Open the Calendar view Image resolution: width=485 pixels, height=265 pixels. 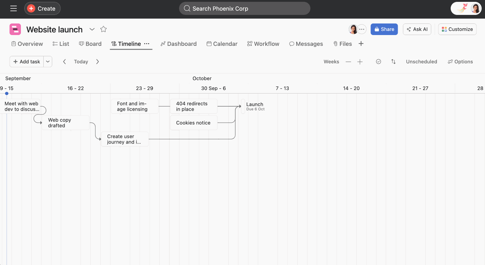[x=222, y=44]
